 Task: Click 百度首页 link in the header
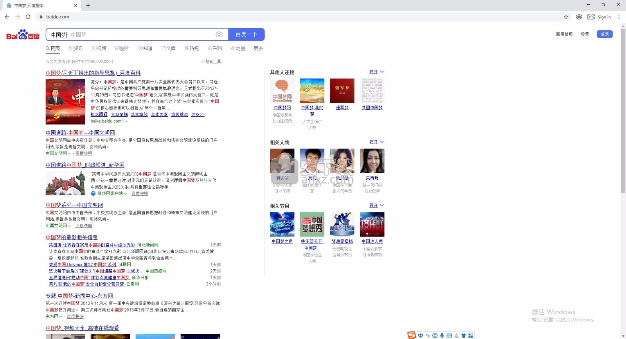pos(564,34)
